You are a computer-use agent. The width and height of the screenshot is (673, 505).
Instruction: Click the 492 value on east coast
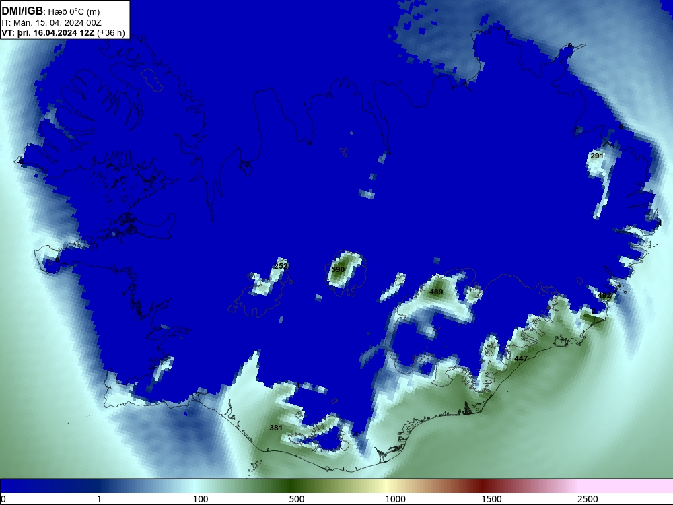604,296
